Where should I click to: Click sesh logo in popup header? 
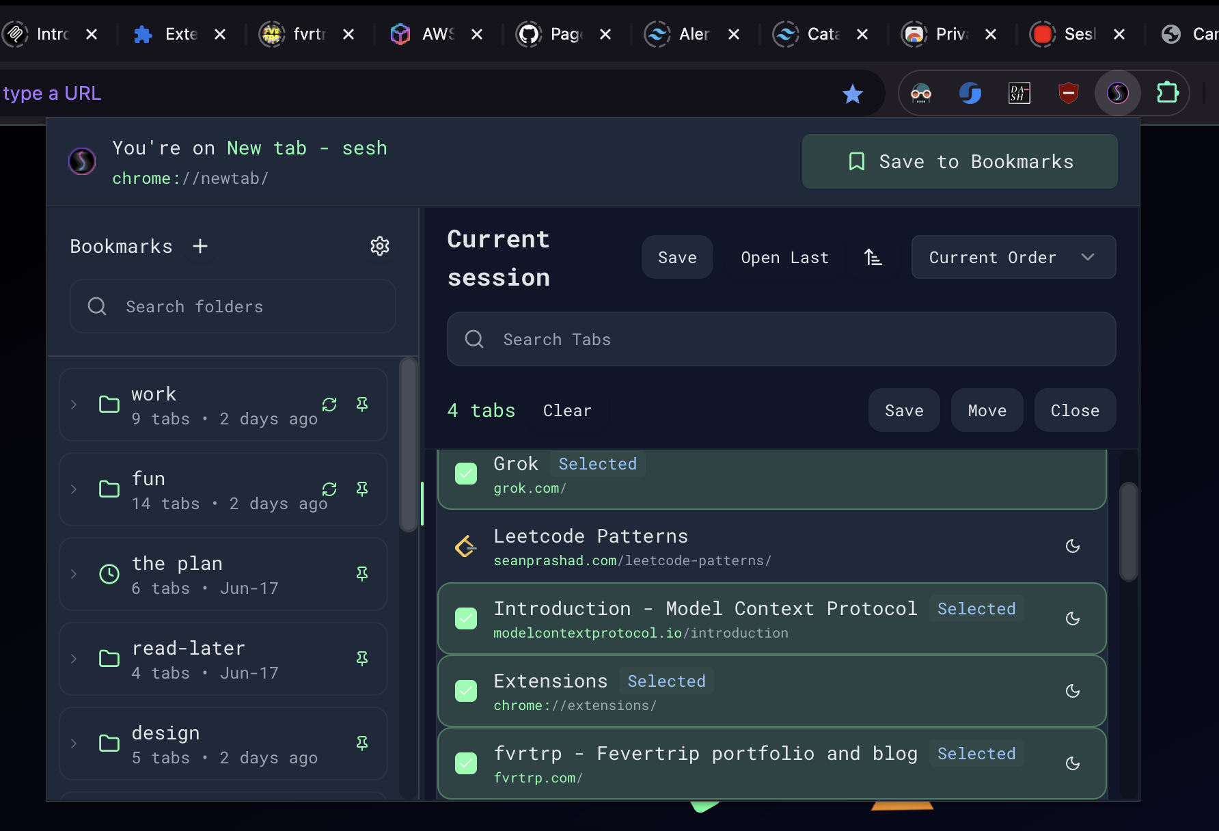click(82, 161)
